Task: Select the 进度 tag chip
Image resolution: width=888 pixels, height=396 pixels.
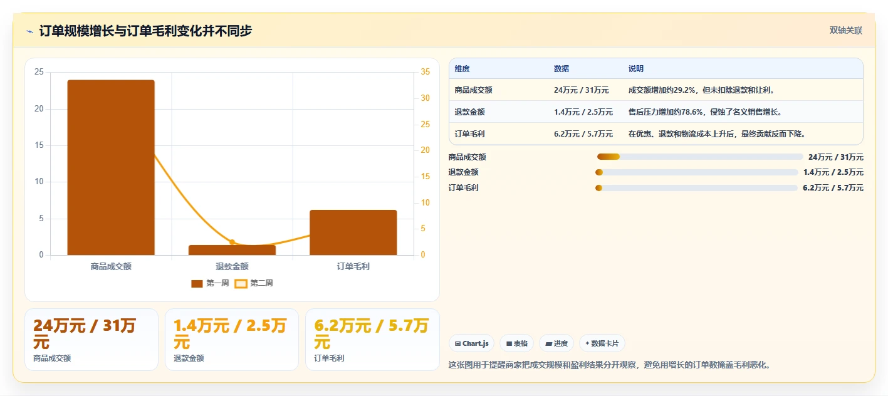Action: click(556, 343)
